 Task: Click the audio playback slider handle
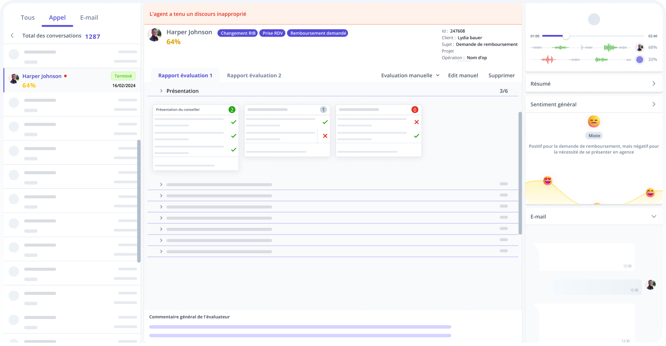pyautogui.click(x=566, y=36)
